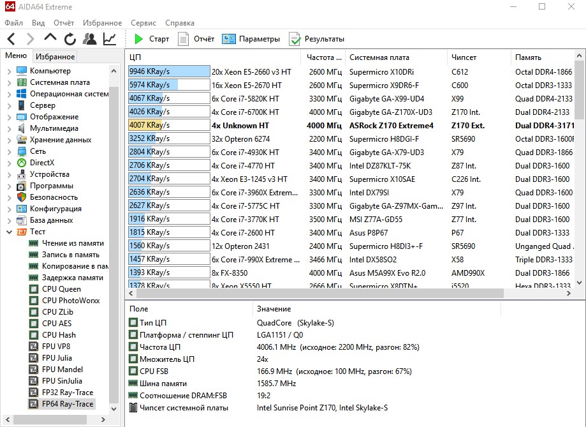Expand the Операционная система tree node

click(10, 94)
